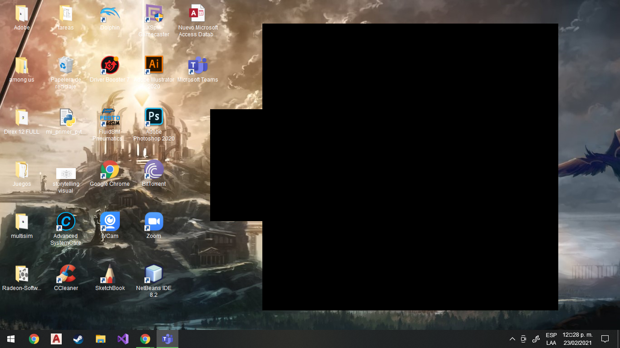Click the Show desktop strip
The image size is (620, 348).
619,339
